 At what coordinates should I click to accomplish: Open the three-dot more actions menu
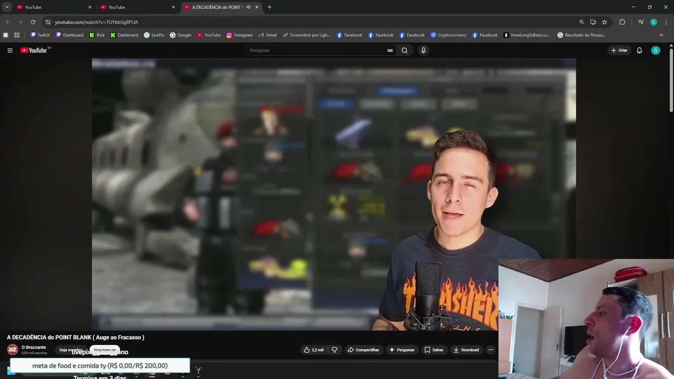coord(491,350)
